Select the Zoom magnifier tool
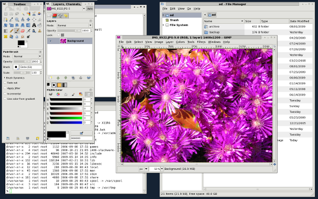The height and width of the screenshot is (199, 318). [x=17, y=20]
